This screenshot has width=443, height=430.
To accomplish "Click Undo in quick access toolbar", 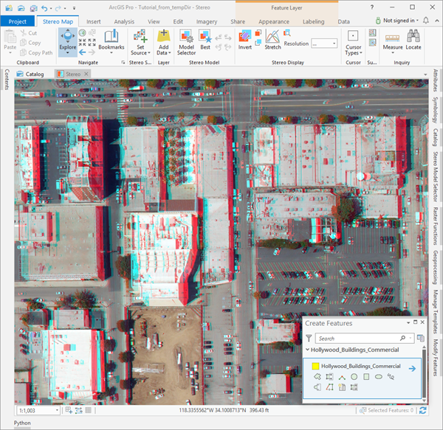I will [x=44, y=8].
